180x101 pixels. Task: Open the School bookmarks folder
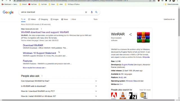click(x=23, y=4)
